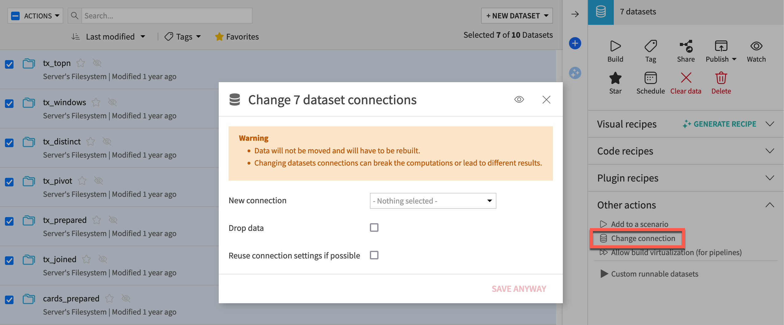784x325 pixels.
Task: Check Reuse connection settings if possible
Action: [374, 255]
